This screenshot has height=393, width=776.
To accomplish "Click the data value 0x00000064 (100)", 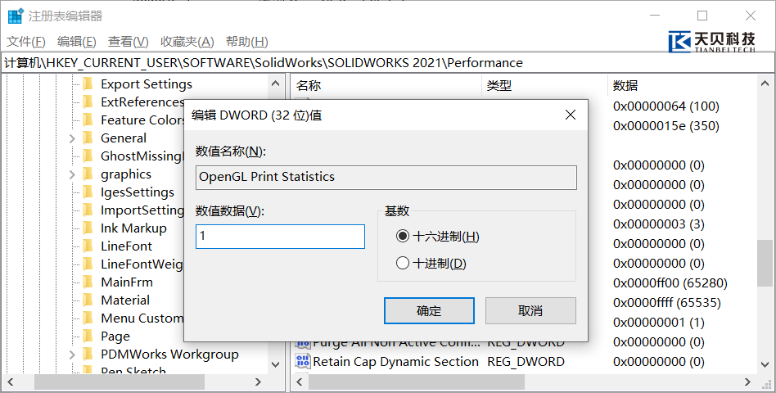I will (x=666, y=106).
